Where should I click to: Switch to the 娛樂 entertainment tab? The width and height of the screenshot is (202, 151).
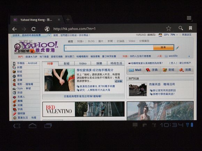click(99, 63)
